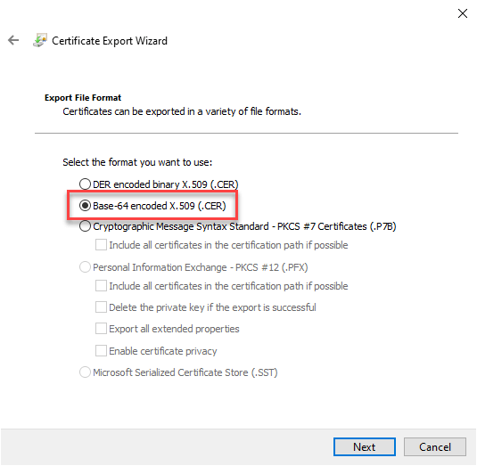Viewport: 477px width, 466px height.
Task: Click 'Certificates can be exported' description text
Action: coord(182,111)
